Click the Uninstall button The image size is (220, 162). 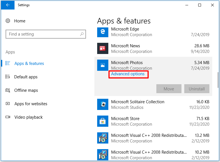point(197,89)
